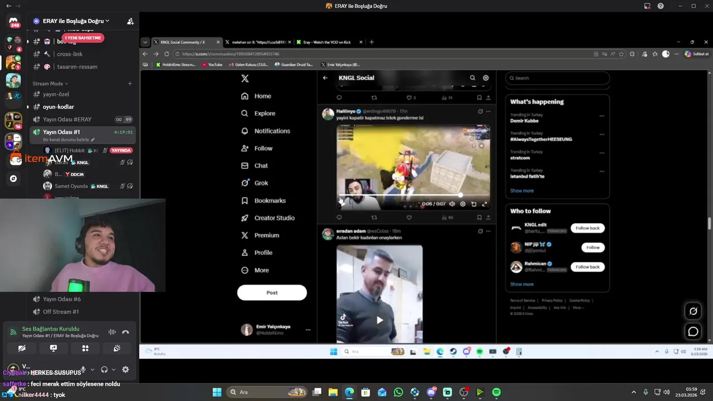Viewport: 713px width, 401px height.
Task: Open Notifications in the X sidebar
Action: point(266,131)
